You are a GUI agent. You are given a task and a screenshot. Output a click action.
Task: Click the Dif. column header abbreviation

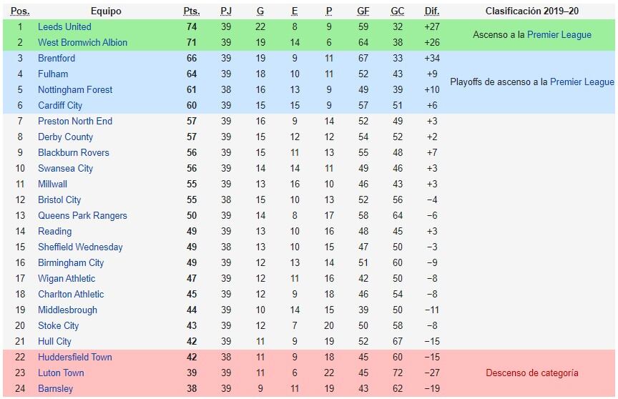432,11
